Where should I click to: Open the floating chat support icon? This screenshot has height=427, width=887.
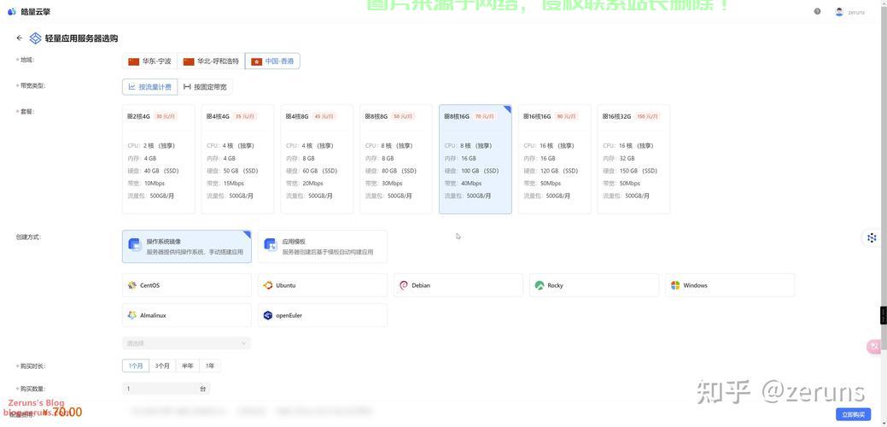click(x=874, y=346)
